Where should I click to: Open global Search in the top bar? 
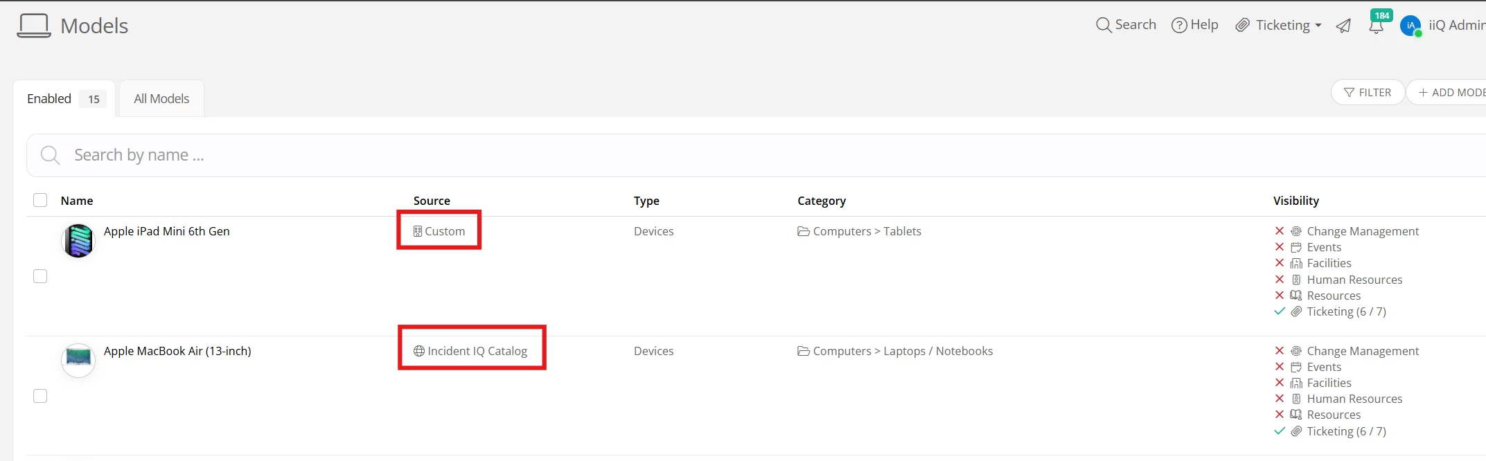1126,25
